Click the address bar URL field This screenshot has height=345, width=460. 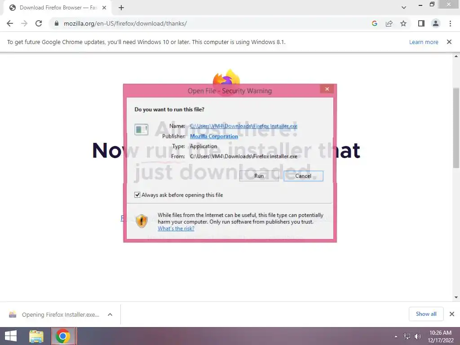[211, 23]
